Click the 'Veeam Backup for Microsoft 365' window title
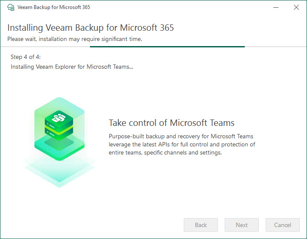 coord(54,7)
